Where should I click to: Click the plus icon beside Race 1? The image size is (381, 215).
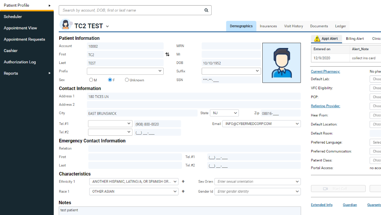click(x=183, y=191)
